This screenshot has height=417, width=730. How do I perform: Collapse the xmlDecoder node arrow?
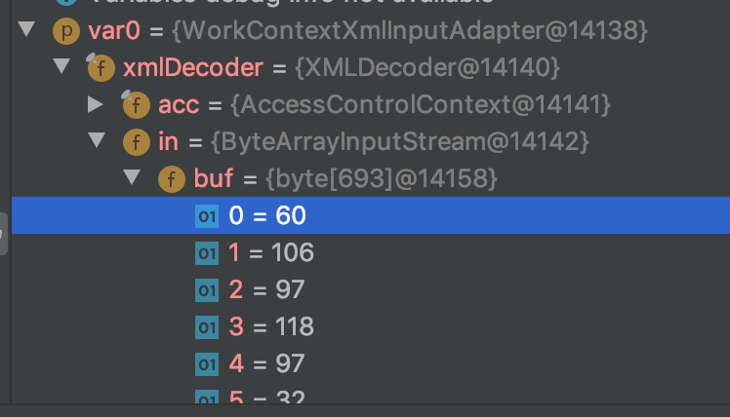(x=61, y=66)
